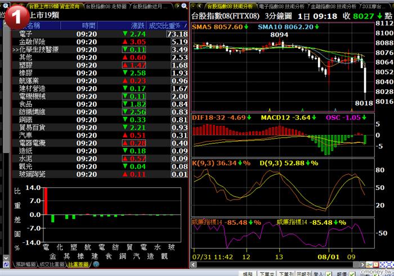Click the 回報列 button in the bottom bar
The width and height of the screenshot is (394, 276).
point(304,274)
